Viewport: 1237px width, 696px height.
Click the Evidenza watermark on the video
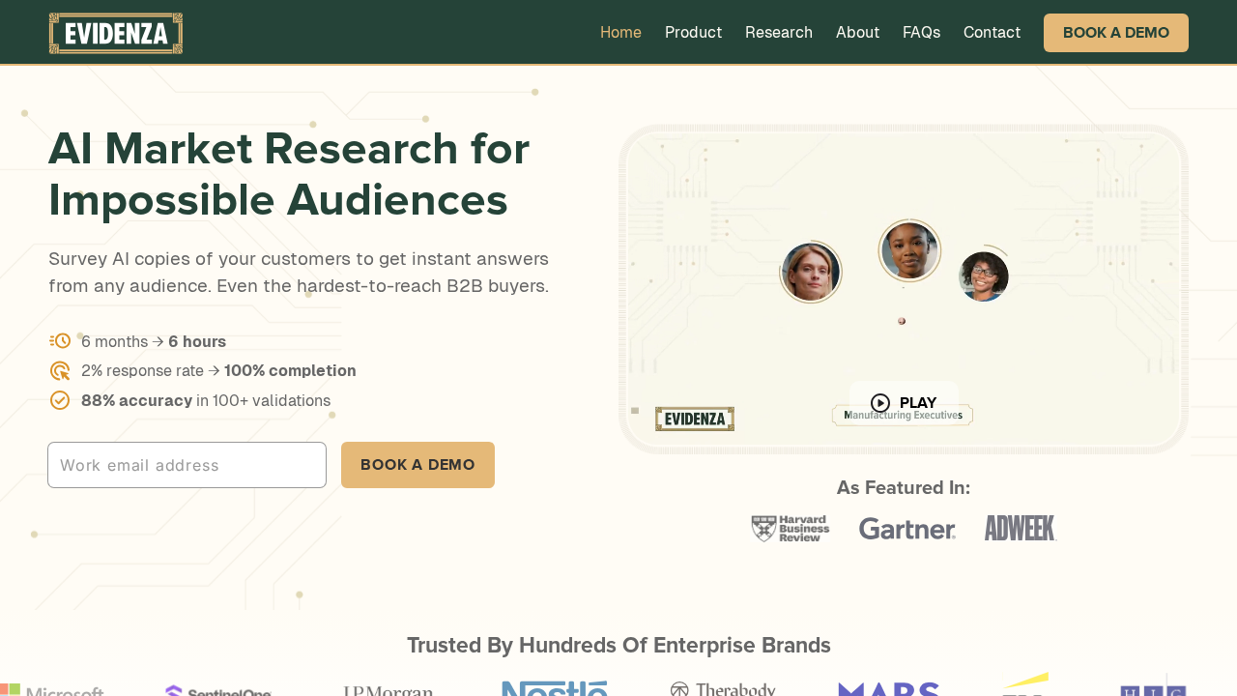[694, 419]
